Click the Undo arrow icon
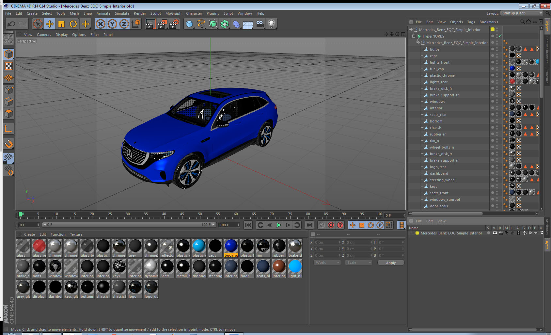This screenshot has height=335, width=551. click(x=11, y=24)
